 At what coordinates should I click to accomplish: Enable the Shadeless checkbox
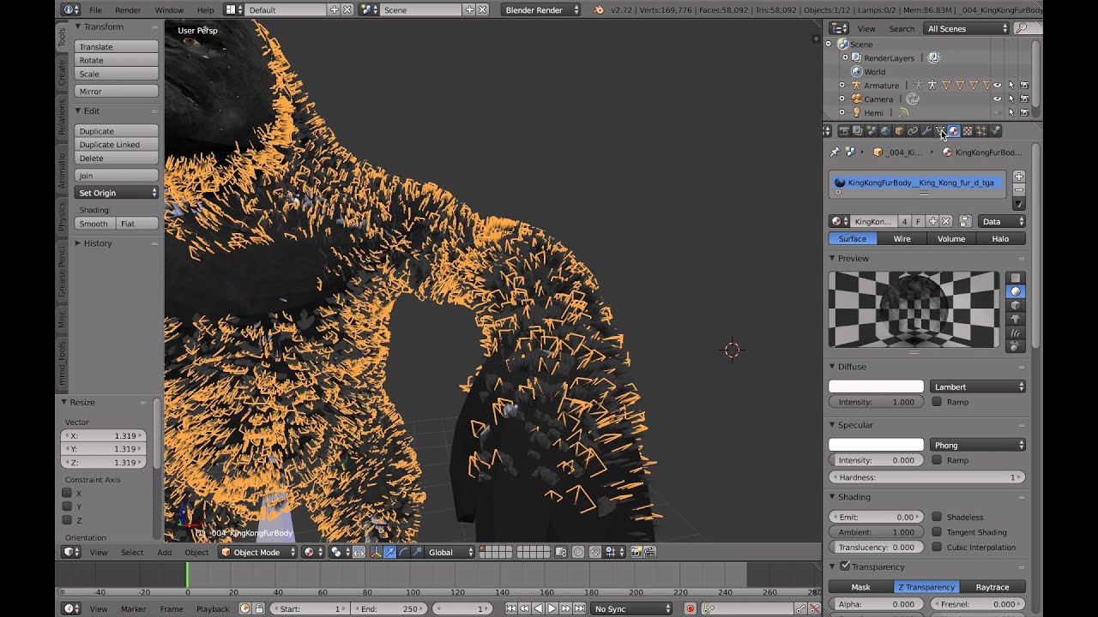(937, 517)
